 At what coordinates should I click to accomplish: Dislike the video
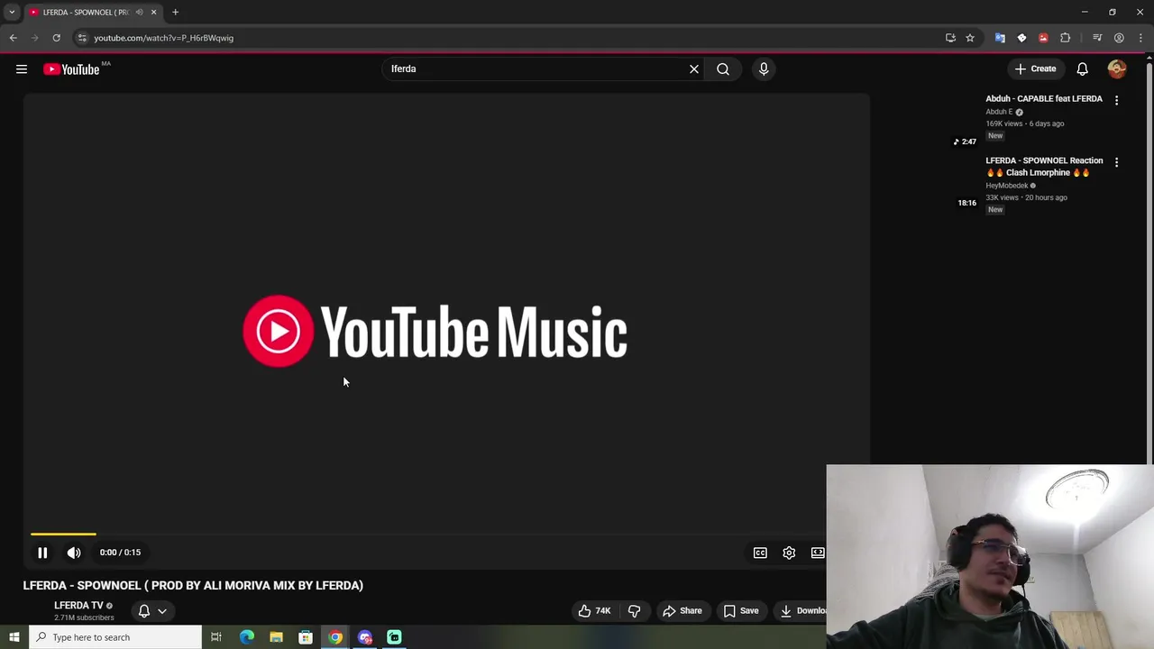tap(634, 611)
